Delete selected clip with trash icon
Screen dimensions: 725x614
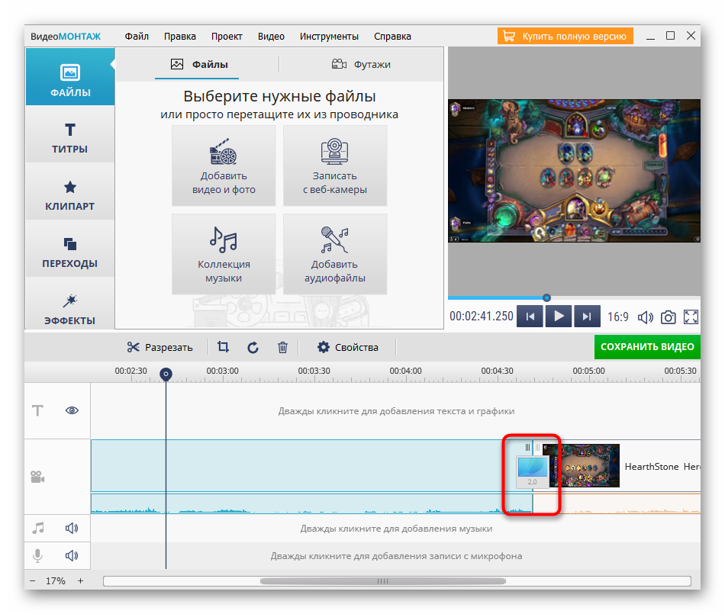coord(282,347)
